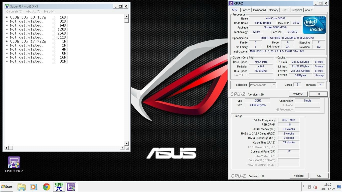Viewport: 342px width, 192px height.
Task: Click the Channels # Single value
Action: click(x=307, y=101)
